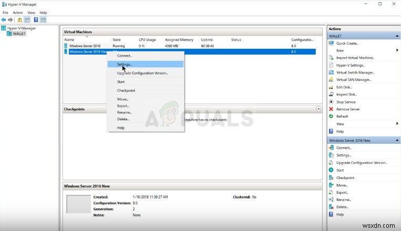
Task: Collapse the Checkpoints panel with round chevron
Action: 318,109
